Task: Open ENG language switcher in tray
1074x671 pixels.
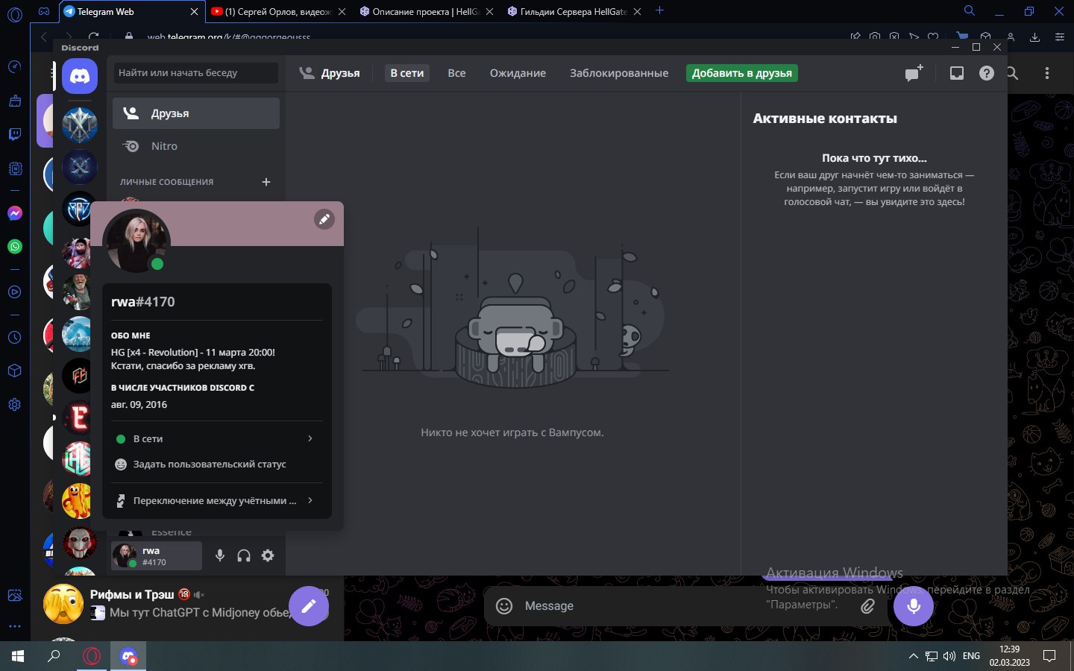Action: tap(971, 656)
